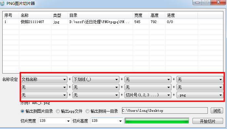
Task: Click the 高度 column header
Action: pyautogui.click(x=157, y=15)
